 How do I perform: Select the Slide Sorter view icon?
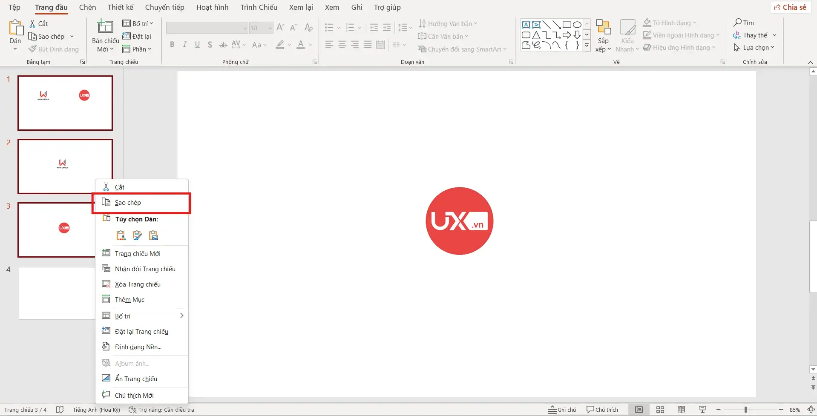pyautogui.click(x=660, y=410)
